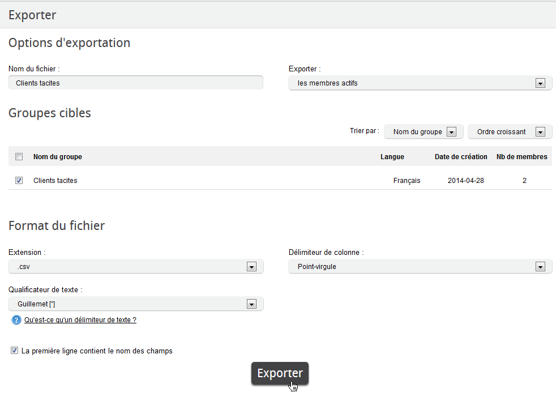Click the "Exporter :" field label

click(x=305, y=69)
